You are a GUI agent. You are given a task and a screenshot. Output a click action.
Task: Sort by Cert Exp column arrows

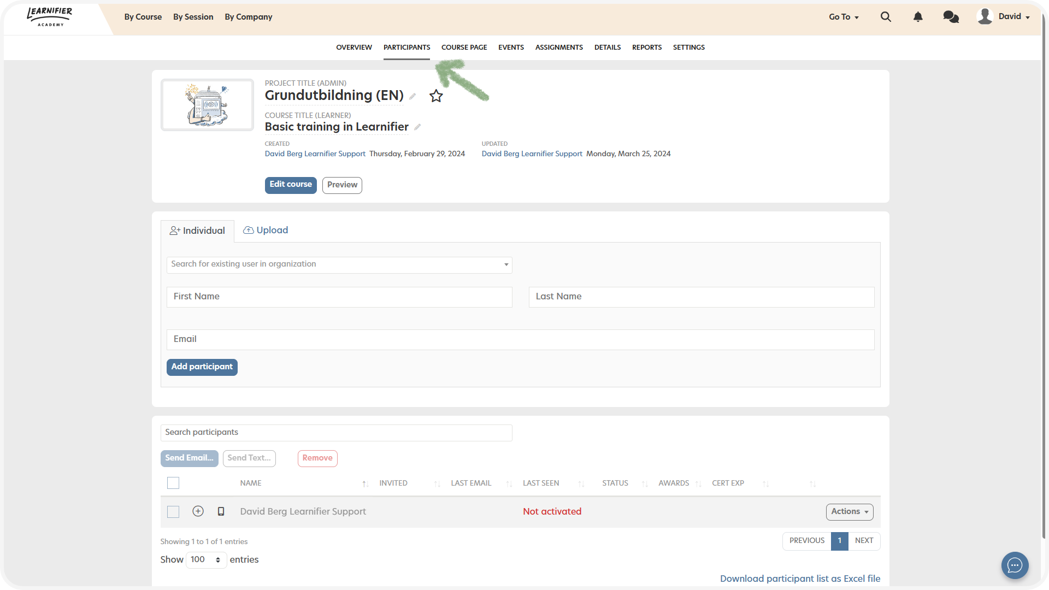[x=765, y=484]
